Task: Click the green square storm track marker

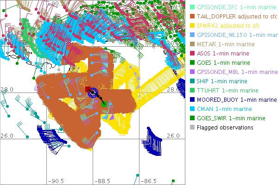Action: (x=104, y=105)
